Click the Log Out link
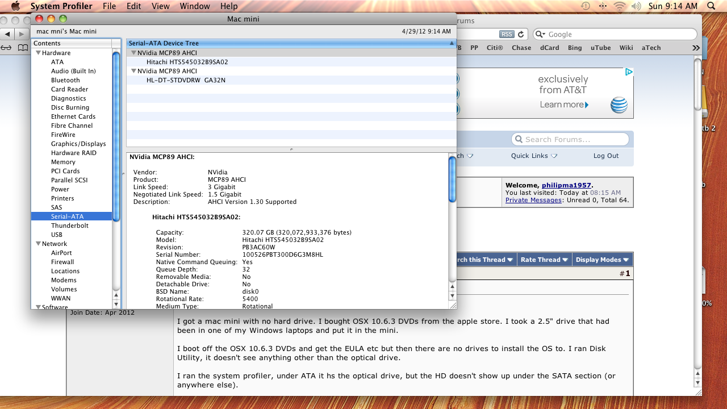 (606, 156)
